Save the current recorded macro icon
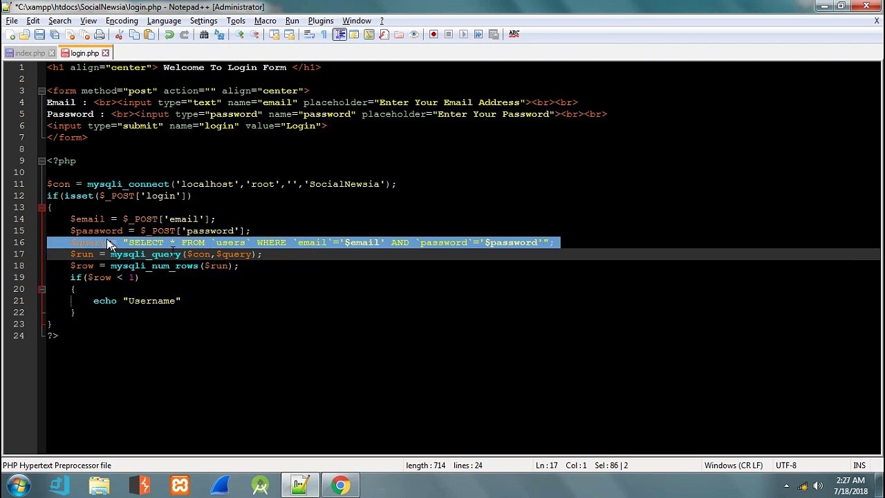 click(x=494, y=34)
